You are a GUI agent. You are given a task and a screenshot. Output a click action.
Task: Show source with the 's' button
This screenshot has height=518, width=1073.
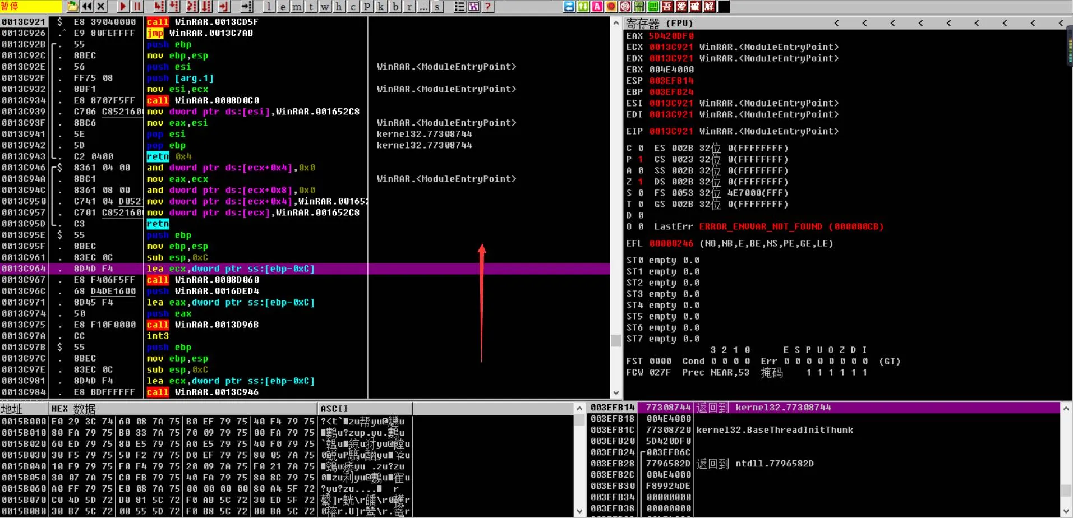pos(438,7)
